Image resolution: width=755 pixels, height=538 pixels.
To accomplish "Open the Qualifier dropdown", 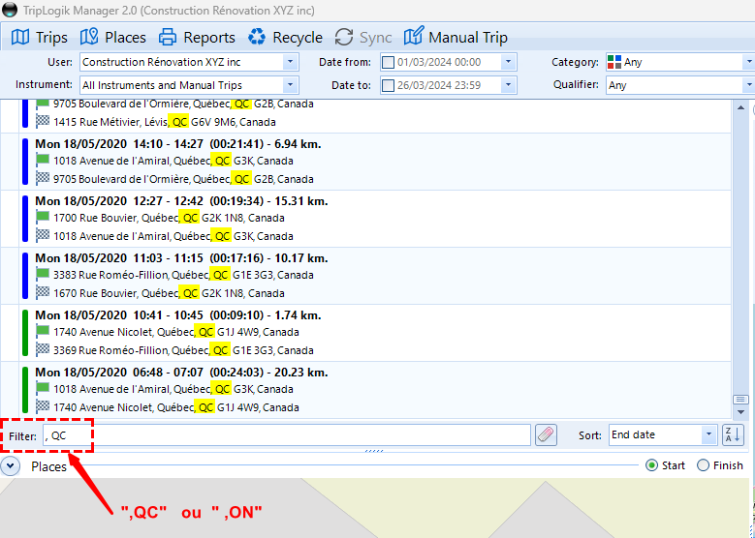I will pyautogui.click(x=749, y=85).
